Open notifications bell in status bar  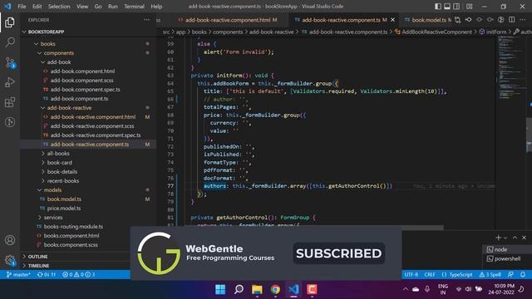[x=523, y=275]
